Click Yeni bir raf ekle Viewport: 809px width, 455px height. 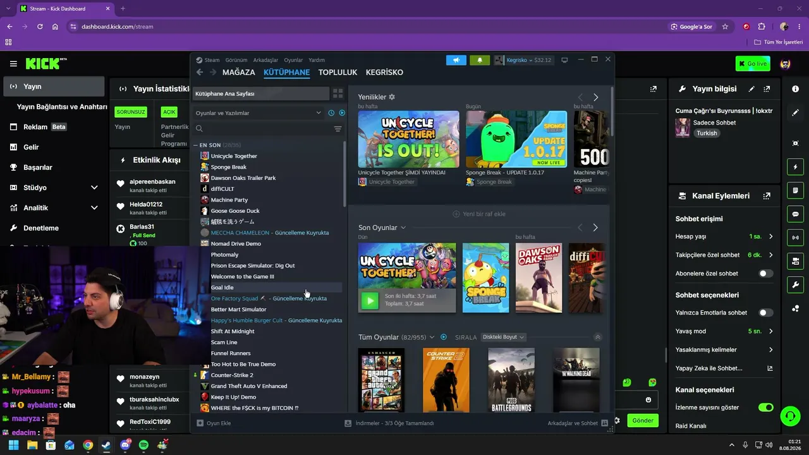coord(479,214)
